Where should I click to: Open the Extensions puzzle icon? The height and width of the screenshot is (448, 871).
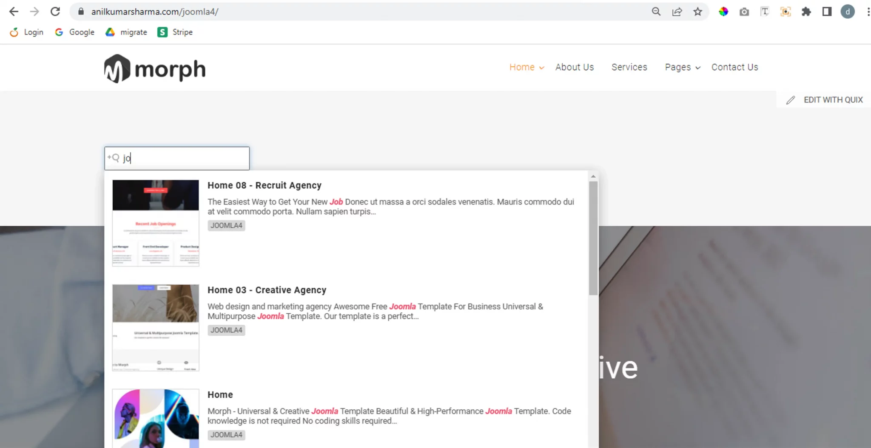pos(806,11)
